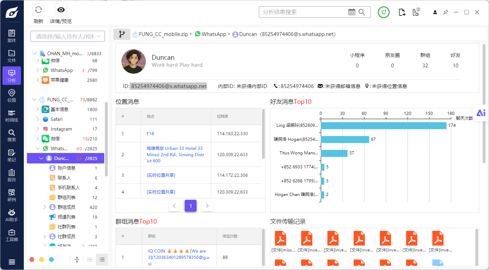
Task: Open the floating Ai panel button
Action: (481, 112)
